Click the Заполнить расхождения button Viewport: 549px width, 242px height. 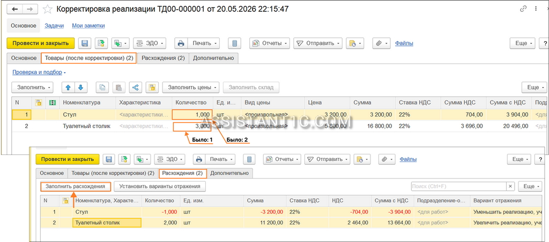point(76,186)
